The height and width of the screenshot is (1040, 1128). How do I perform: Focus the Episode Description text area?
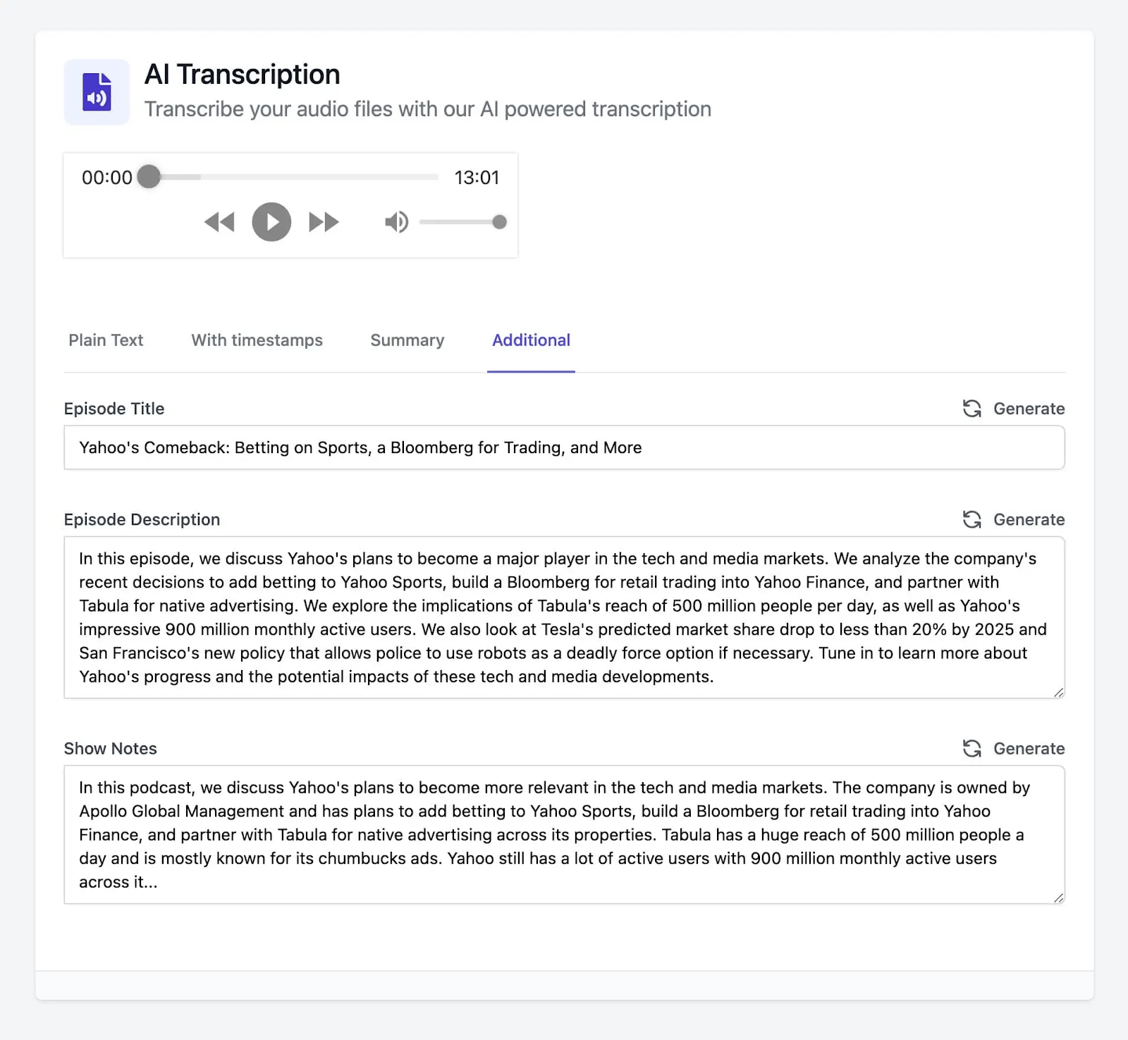564,617
